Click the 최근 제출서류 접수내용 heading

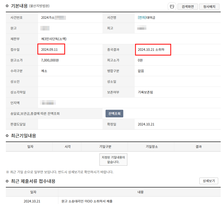33,181
